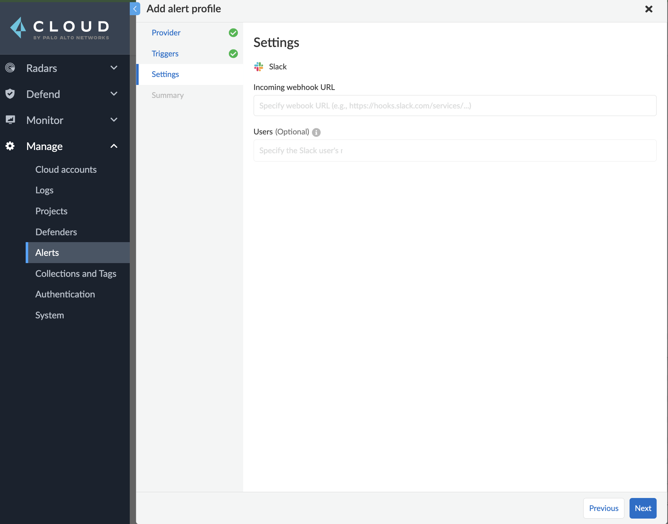668x524 pixels.
Task: Show info tooltip for Users field
Action: pyautogui.click(x=316, y=132)
